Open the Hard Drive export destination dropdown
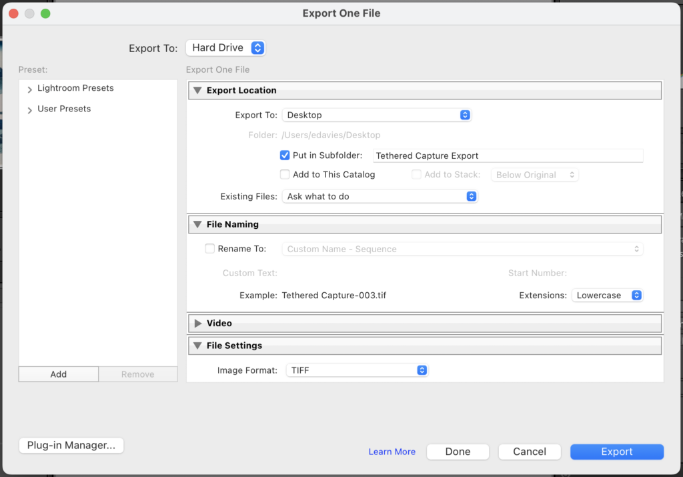Screen dimensions: 683x477 click(x=225, y=47)
